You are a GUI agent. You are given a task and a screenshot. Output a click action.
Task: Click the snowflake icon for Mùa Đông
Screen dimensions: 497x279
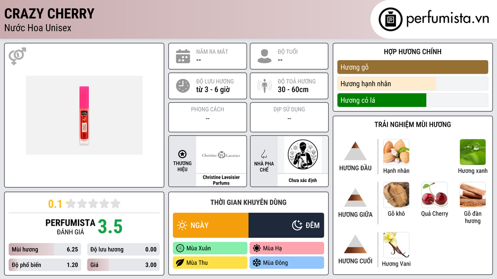[257, 263]
